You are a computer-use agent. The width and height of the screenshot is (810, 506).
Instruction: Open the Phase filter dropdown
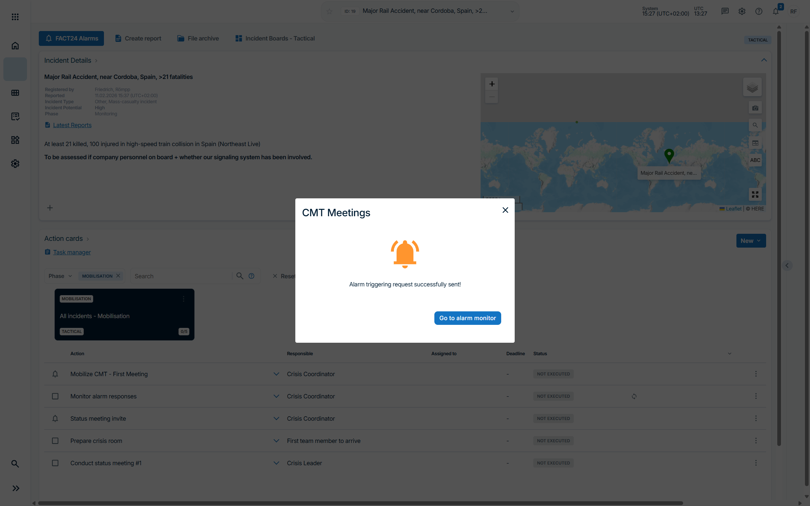pos(60,276)
